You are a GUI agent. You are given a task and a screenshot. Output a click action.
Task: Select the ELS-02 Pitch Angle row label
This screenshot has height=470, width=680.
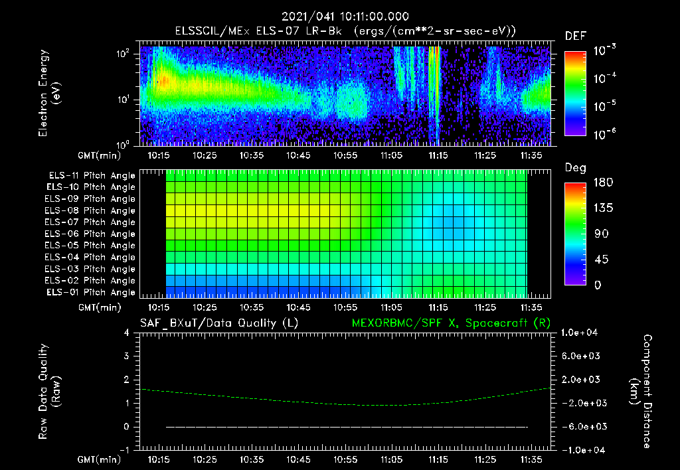(90, 281)
